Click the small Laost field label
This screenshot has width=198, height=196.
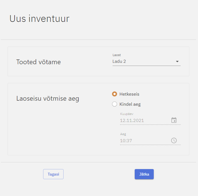(117, 55)
